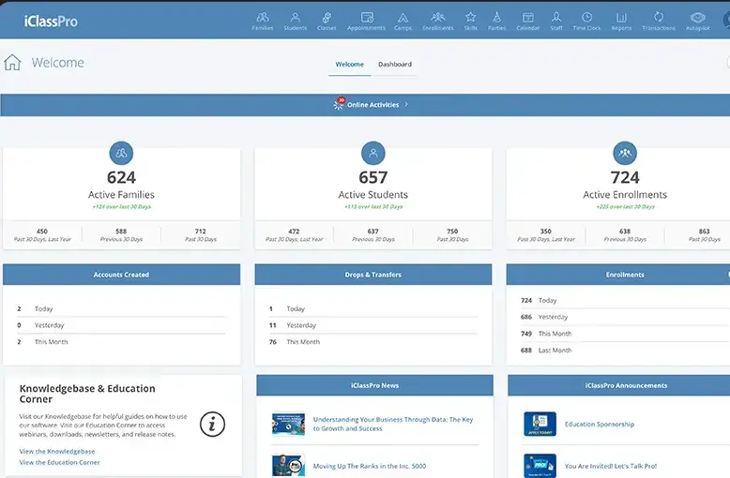
Task: Open the Families section in the top nav
Action: click(x=263, y=22)
